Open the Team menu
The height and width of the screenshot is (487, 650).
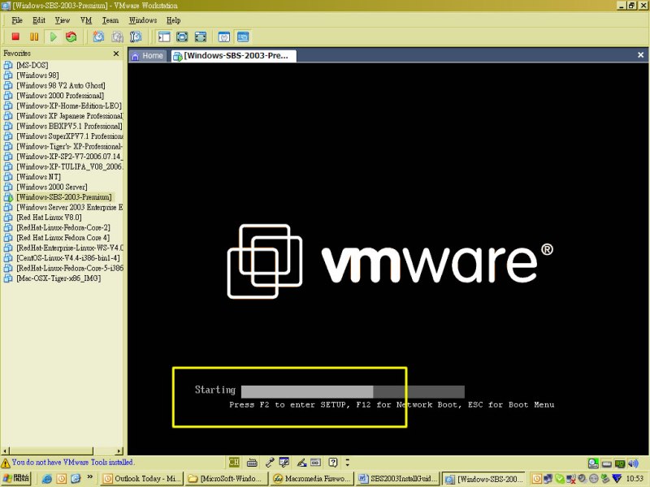110,19
